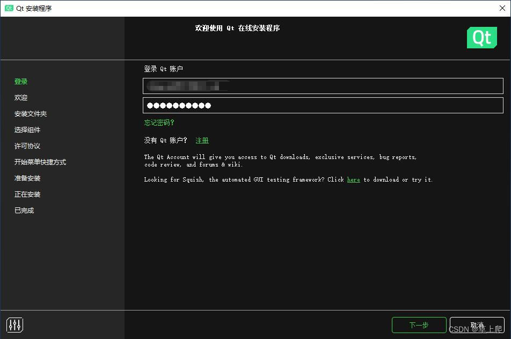Open the 开始菜单快捷方式 step
Image resolution: width=511 pixels, height=339 pixels.
(40, 162)
